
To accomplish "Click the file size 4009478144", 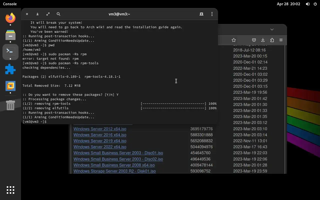I will click(201, 165).
